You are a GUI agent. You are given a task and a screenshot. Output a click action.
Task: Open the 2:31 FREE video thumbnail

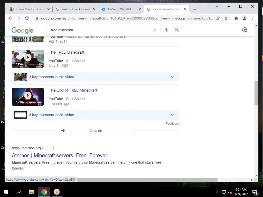(x=28, y=40)
